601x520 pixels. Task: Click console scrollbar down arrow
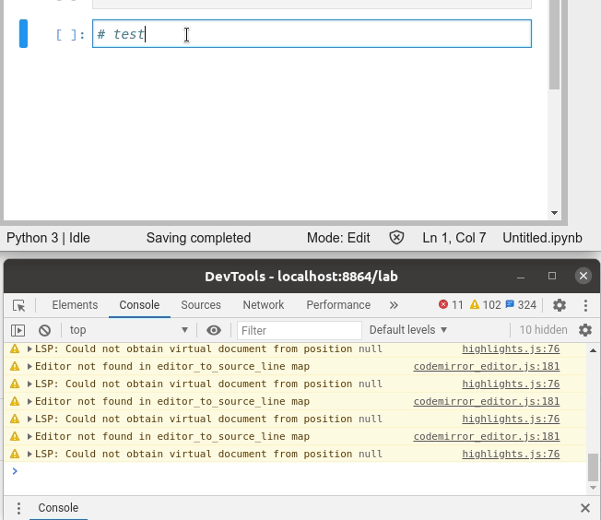click(x=593, y=488)
